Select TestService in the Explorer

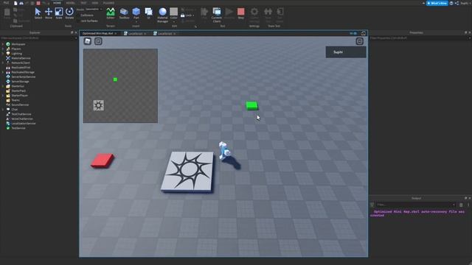point(18,128)
